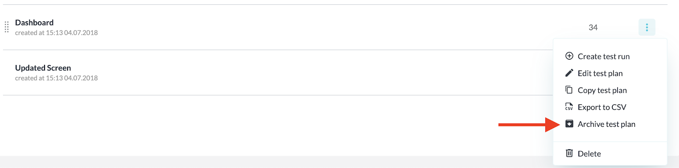679x168 pixels.
Task: Click the CSV file icon
Action: (569, 107)
